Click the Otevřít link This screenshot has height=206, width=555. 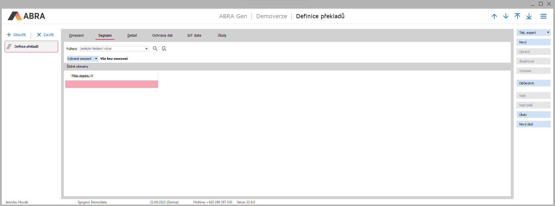16,35
